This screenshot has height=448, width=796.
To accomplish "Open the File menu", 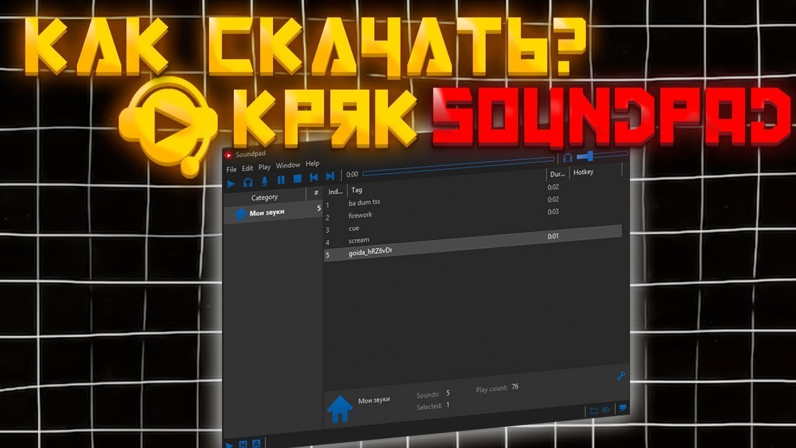I will [x=231, y=169].
